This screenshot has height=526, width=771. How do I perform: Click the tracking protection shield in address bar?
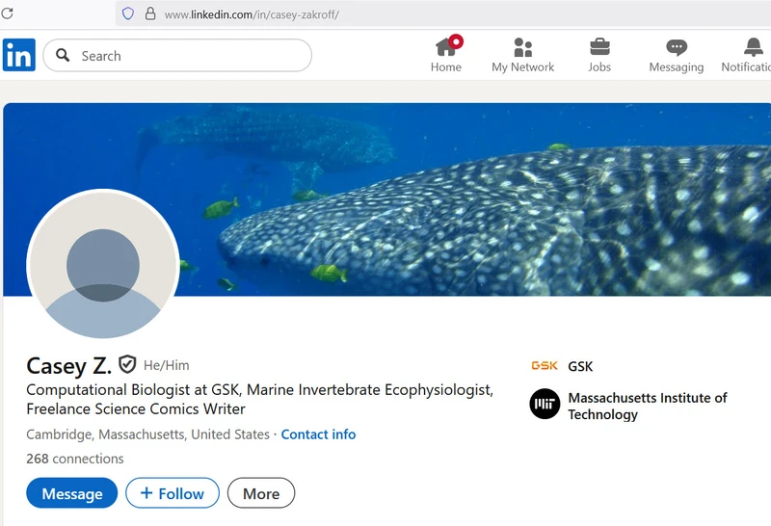click(127, 13)
